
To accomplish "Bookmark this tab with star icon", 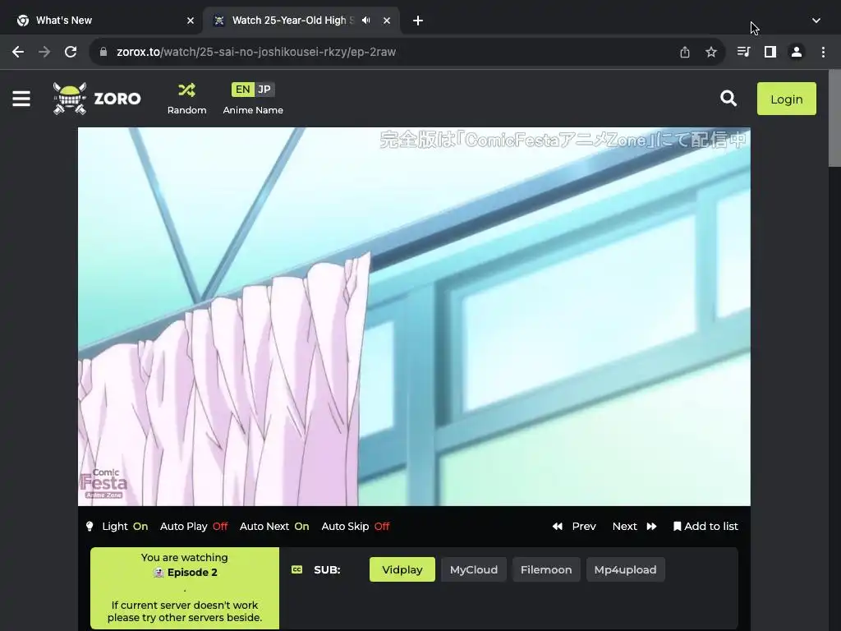I will pos(710,52).
